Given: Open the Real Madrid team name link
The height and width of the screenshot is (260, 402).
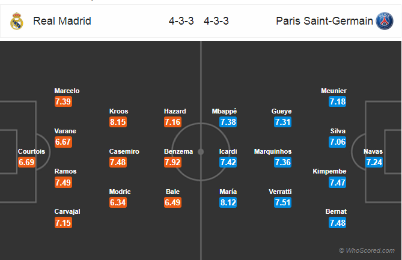Looking at the screenshot, I should tap(62, 21).
